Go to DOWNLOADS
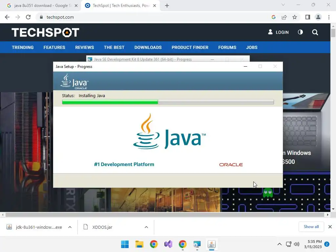The height and width of the screenshot is (252, 336). 148,47
